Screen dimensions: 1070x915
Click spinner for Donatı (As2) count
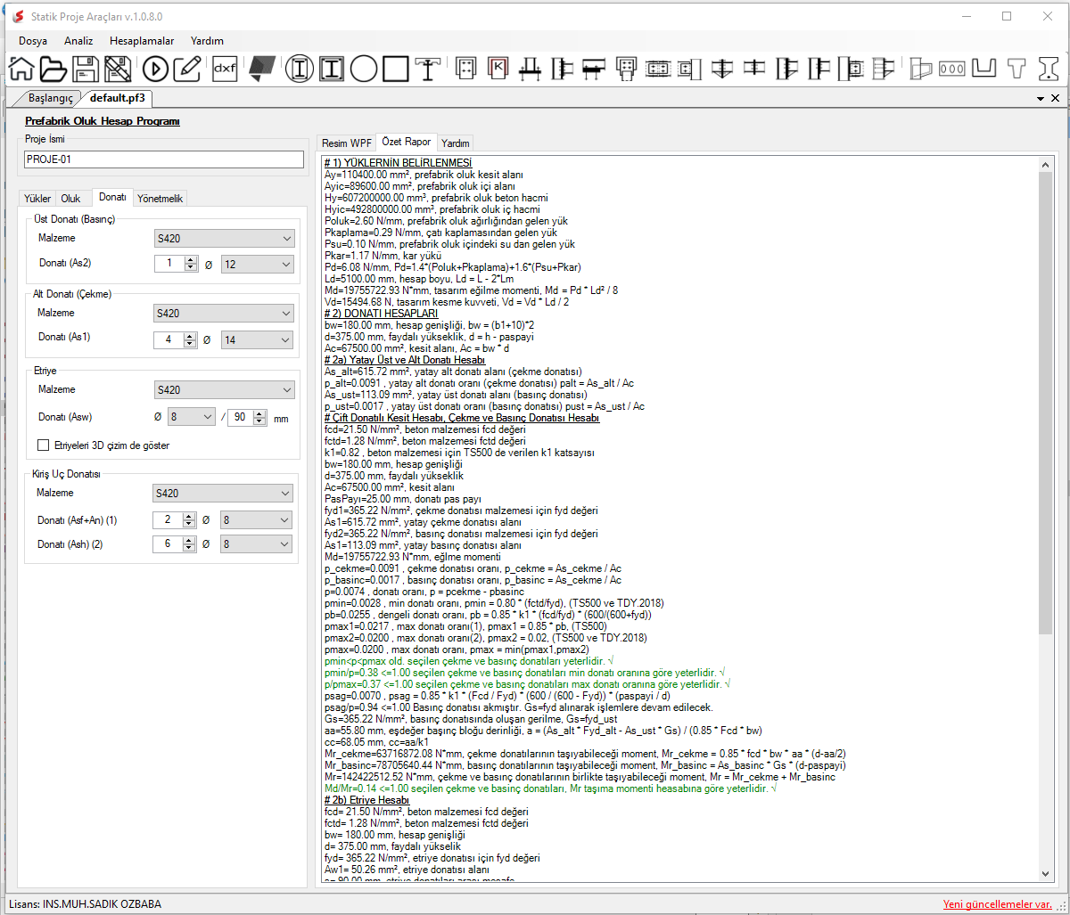(x=190, y=264)
